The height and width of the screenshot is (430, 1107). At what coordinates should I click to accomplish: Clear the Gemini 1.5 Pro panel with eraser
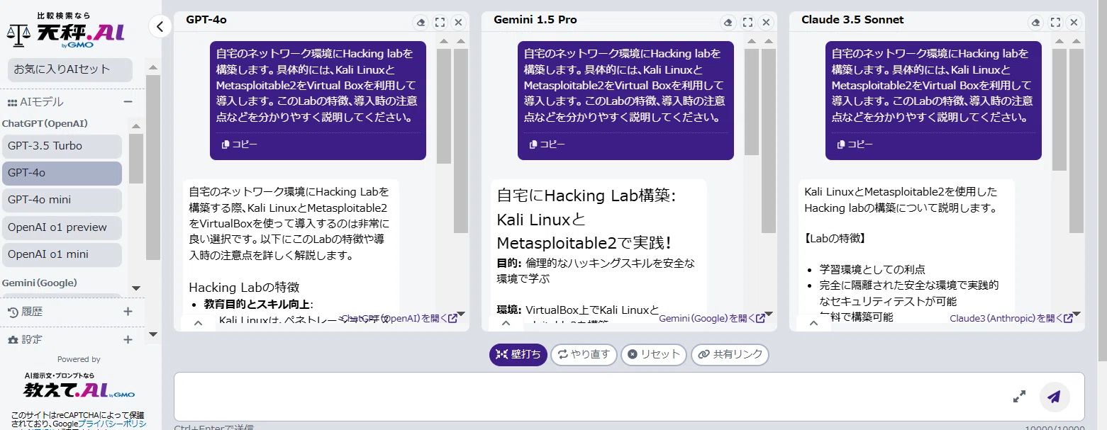pyautogui.click(x=729, y=22)
